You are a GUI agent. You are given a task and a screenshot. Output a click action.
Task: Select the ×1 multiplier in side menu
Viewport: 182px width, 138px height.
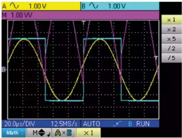point(171,20)
